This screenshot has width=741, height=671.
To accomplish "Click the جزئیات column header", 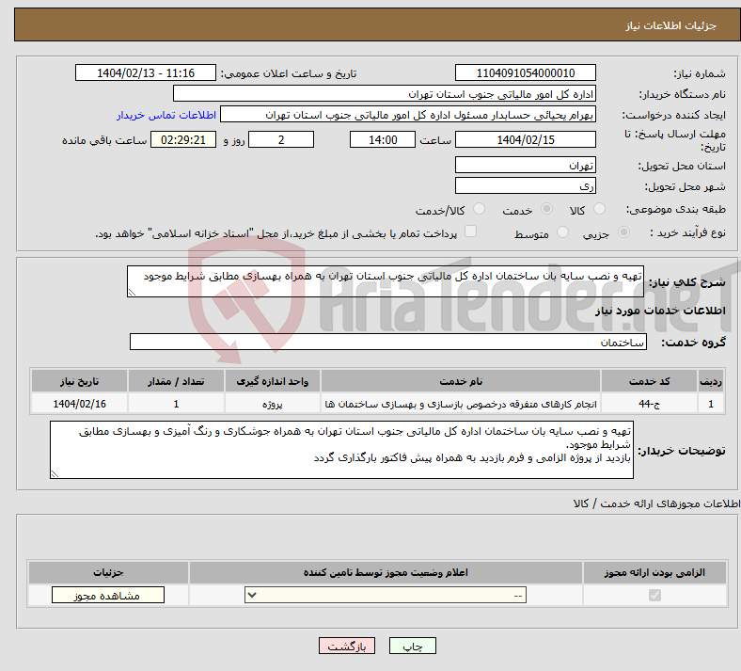I will (108, 572).
